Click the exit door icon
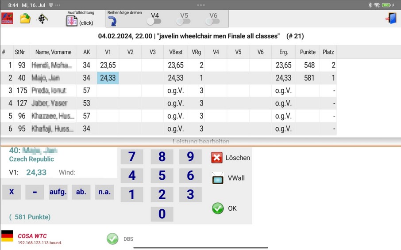This screenshot has width=401, height=250. 391,18
